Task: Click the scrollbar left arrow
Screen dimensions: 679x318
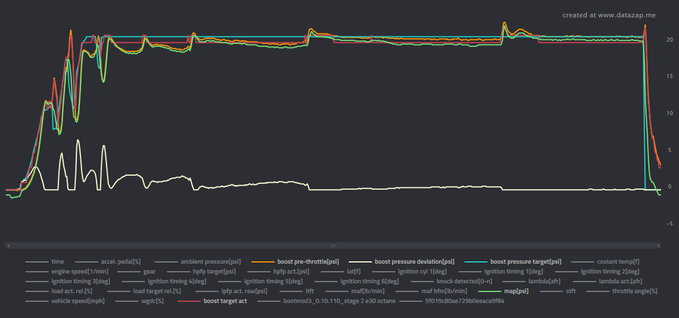Action: (x=8, y=246)
